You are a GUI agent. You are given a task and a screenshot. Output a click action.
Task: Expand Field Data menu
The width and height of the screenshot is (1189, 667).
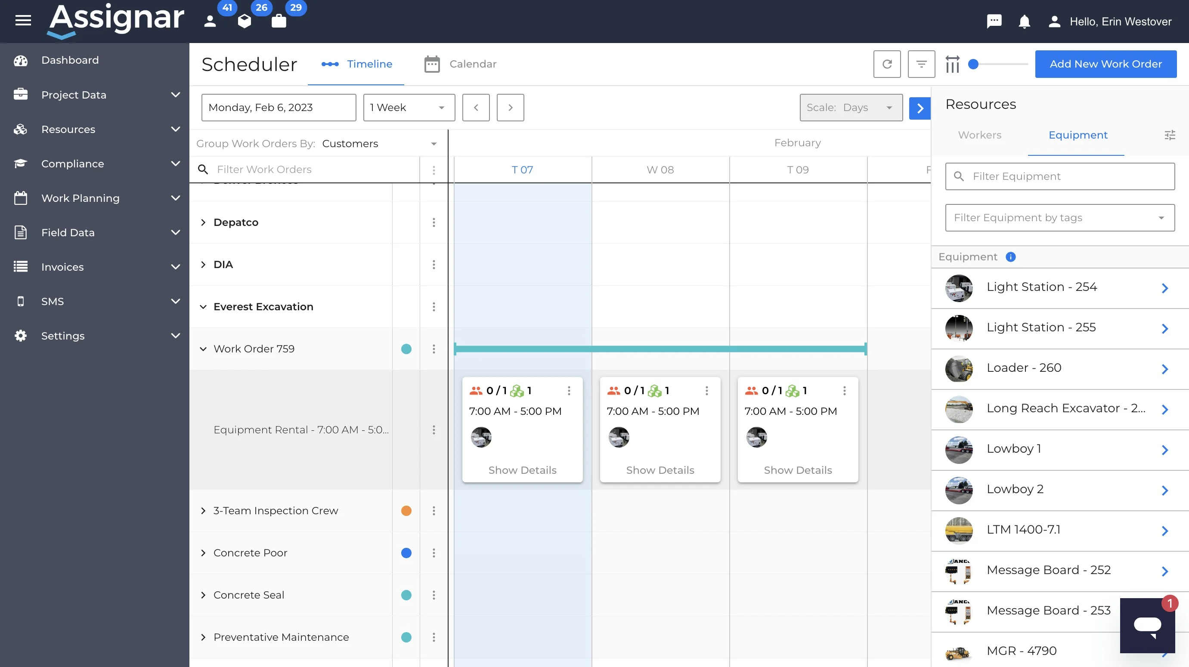click(x=95, y=232)
